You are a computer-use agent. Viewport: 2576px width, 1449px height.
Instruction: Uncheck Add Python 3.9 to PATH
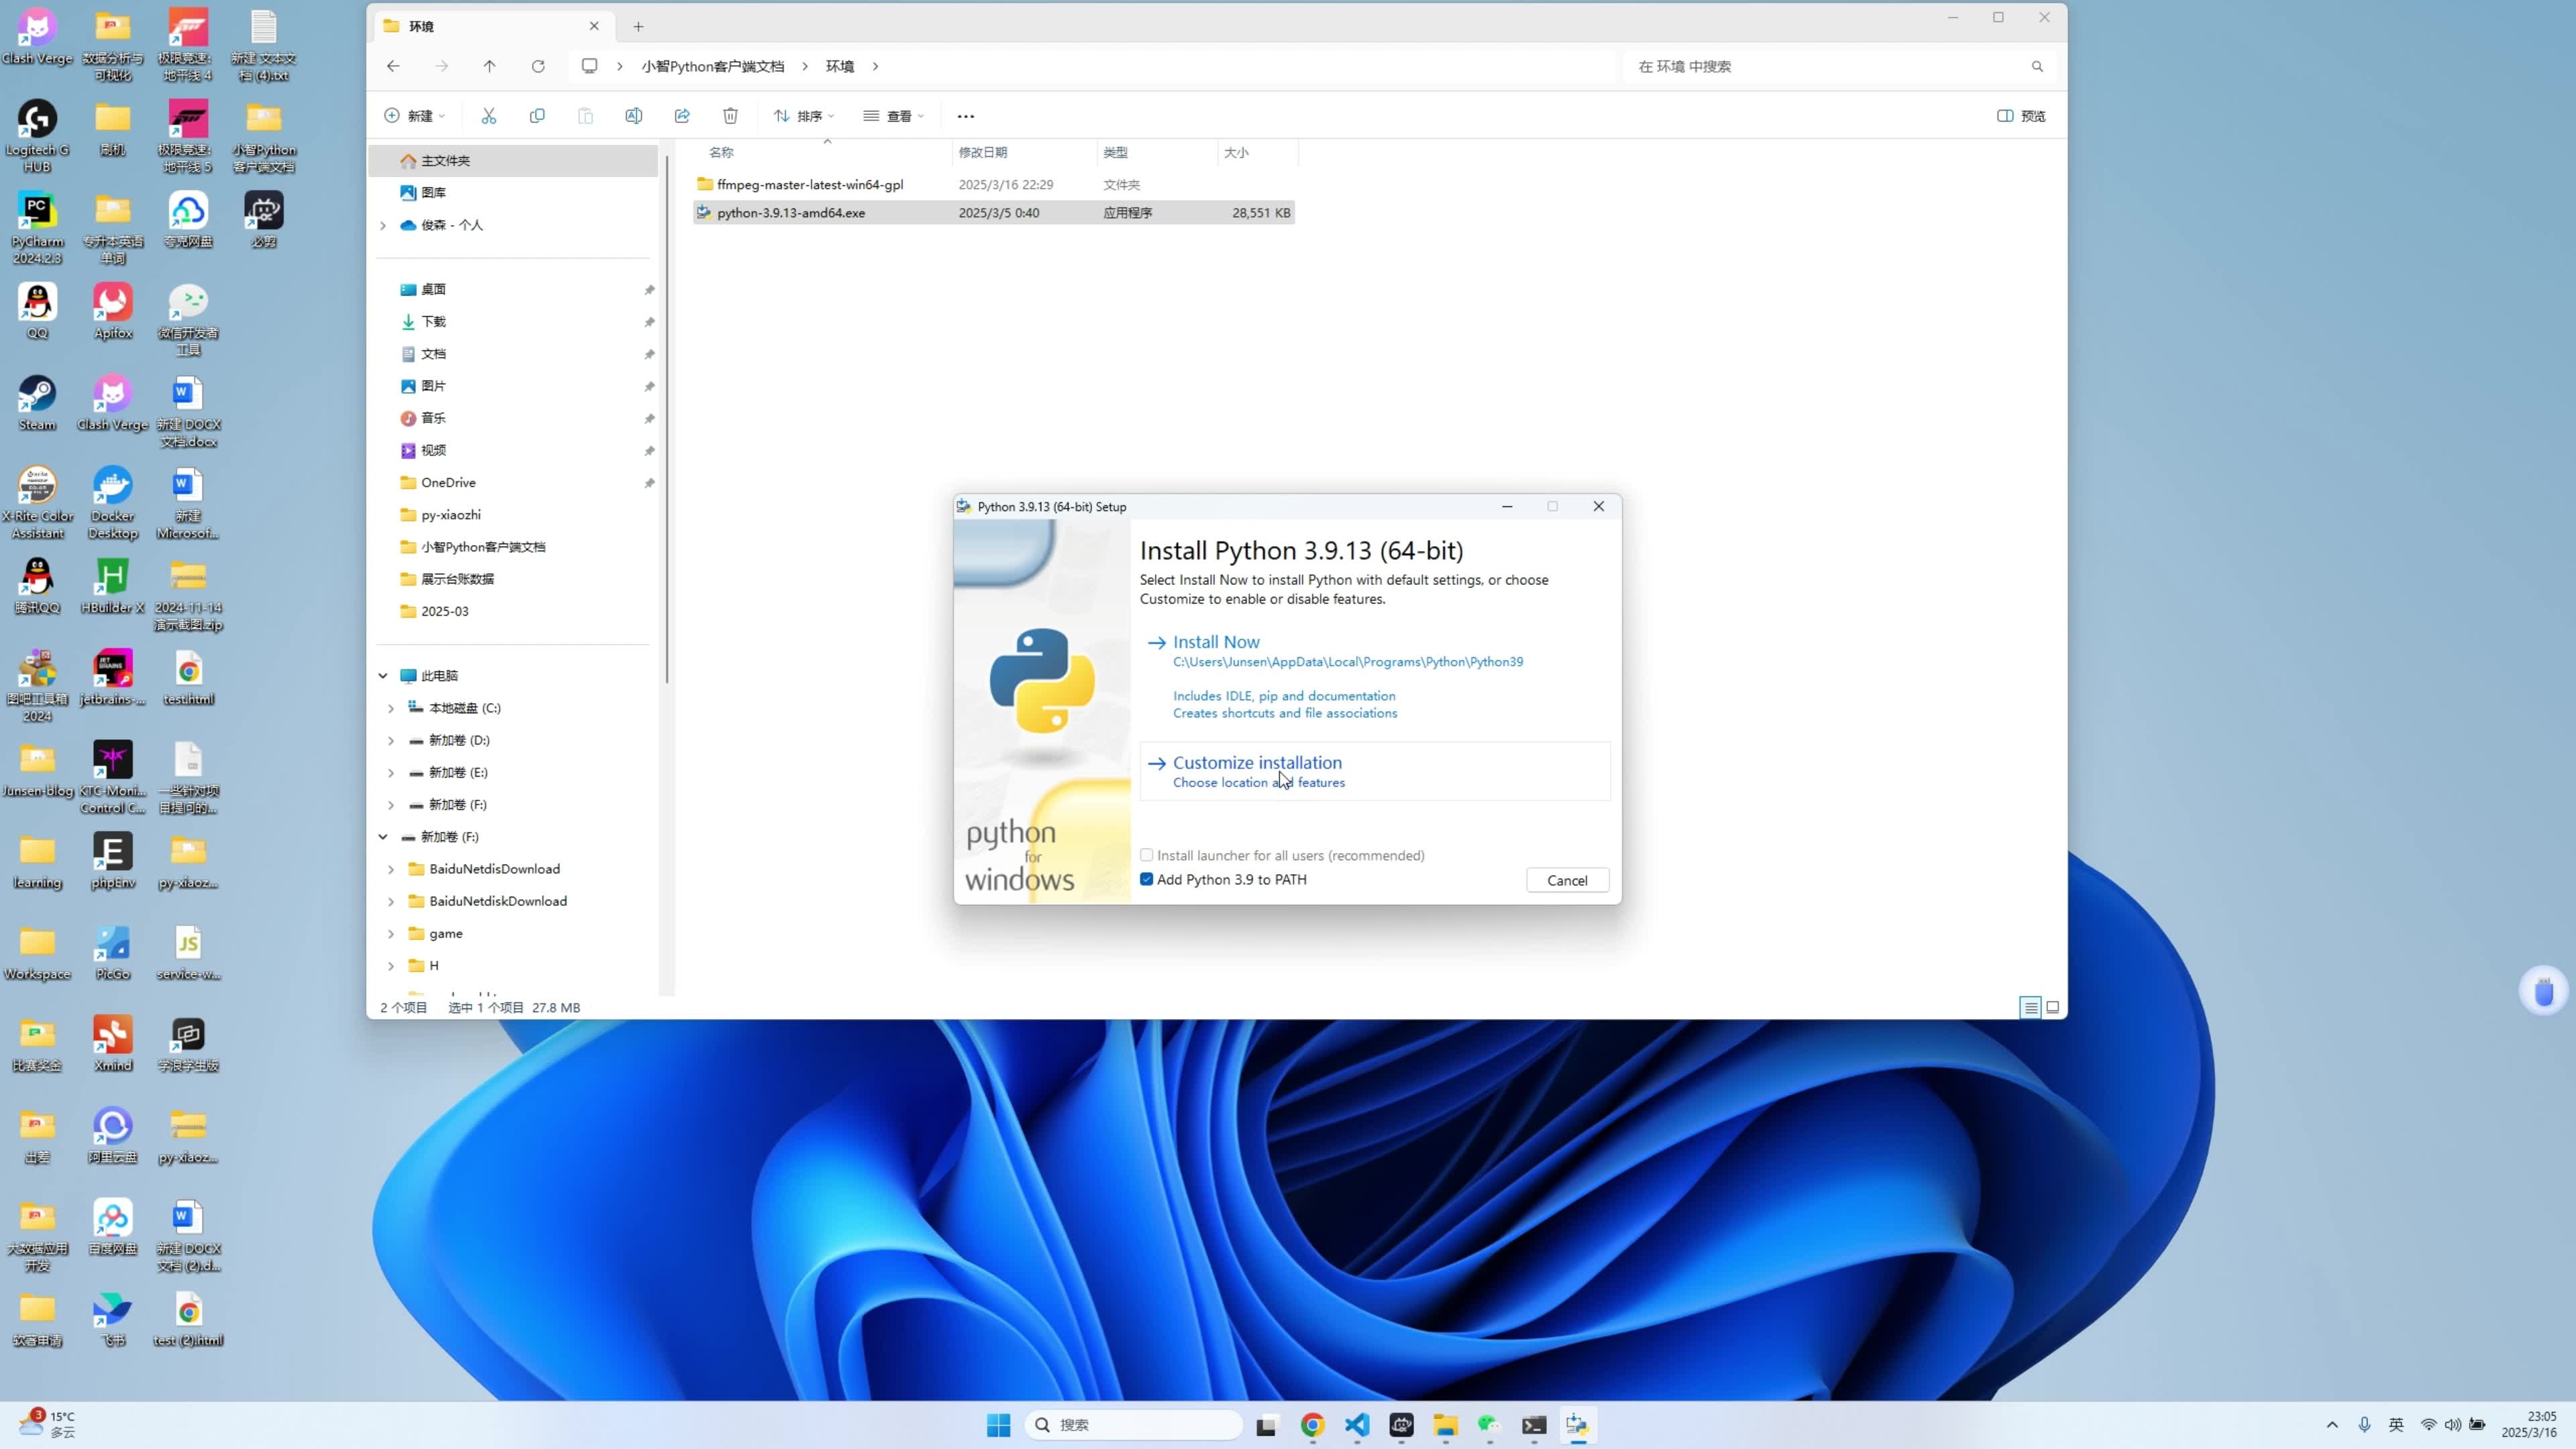coord(1147,879)
